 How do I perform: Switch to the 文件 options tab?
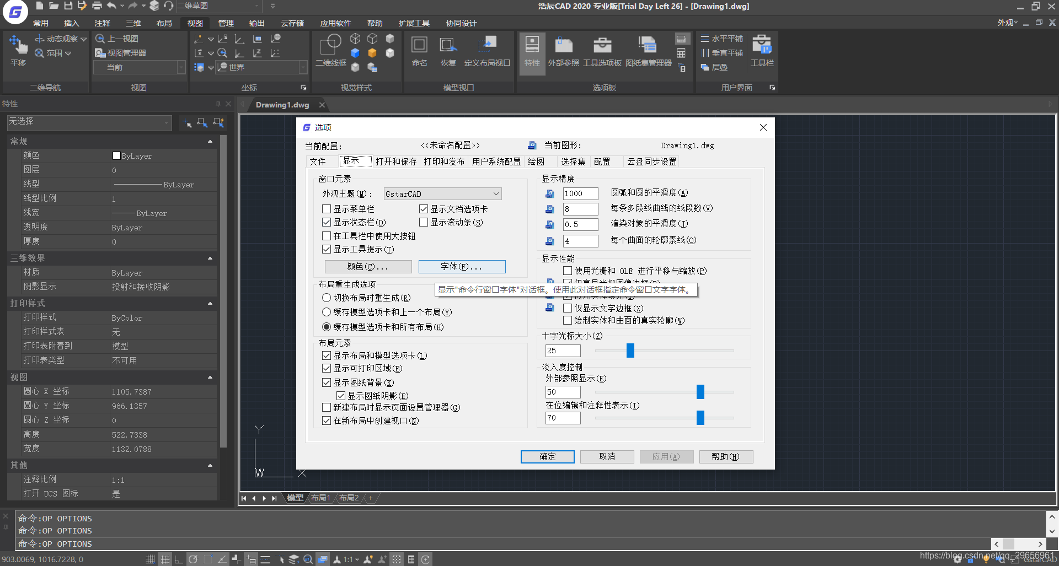[x=318, y=161]
